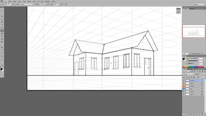Select the Healing Brush tool
This screenshot has height=116, width=206.
pyautogui.click(x=2, y=28)
